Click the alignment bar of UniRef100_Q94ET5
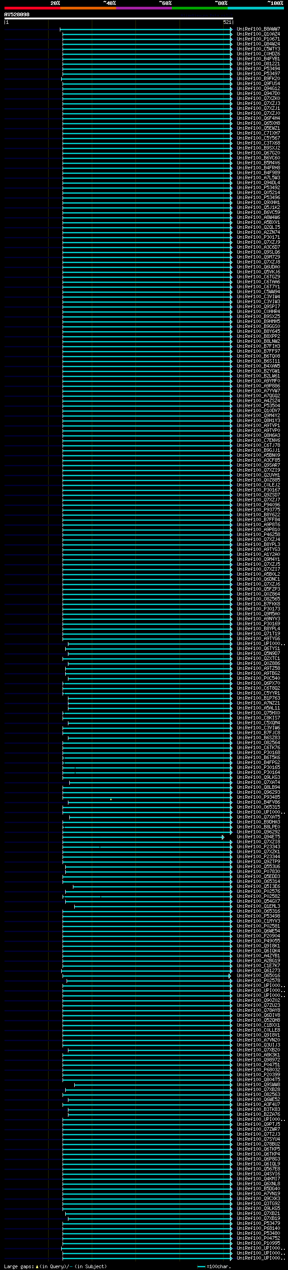Screen dimensions: 288x1270 [143, 837]
